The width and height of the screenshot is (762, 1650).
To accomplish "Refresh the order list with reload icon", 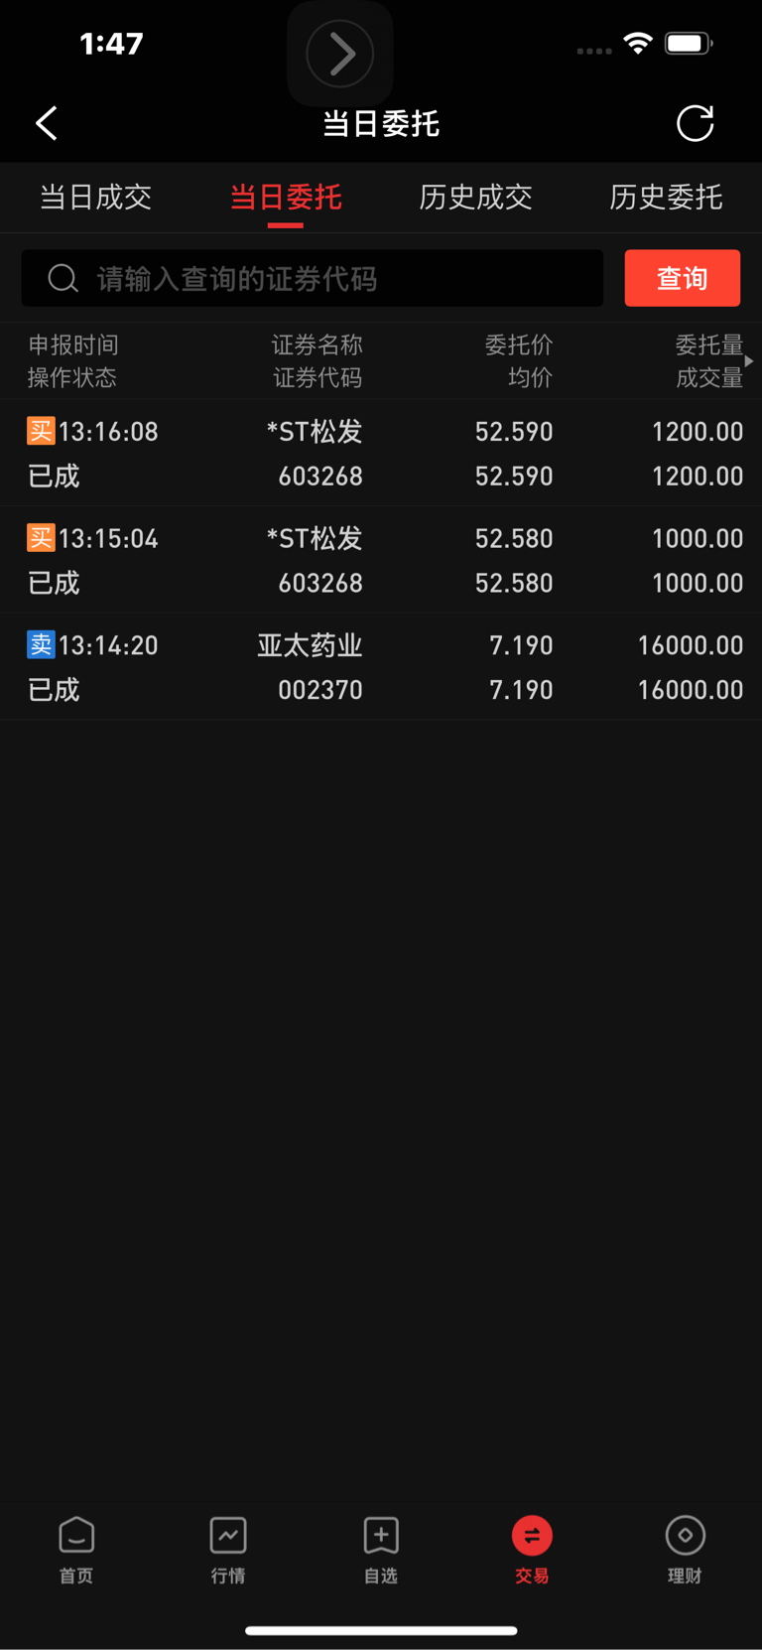I will pyautogui.click(x=695, y=123).
